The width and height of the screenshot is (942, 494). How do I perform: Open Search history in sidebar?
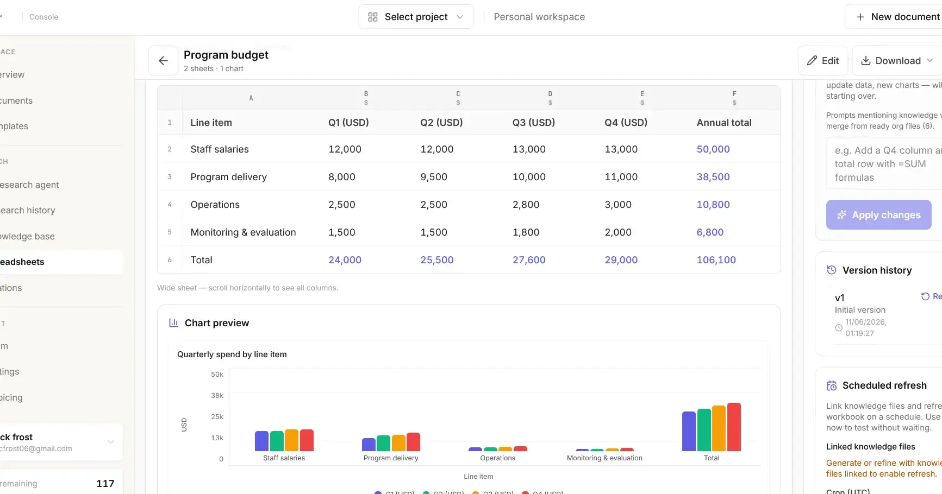click(x=28, y=211)
